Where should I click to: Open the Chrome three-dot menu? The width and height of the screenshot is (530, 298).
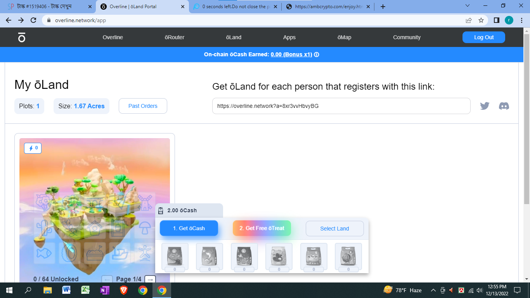click(521, 20)
